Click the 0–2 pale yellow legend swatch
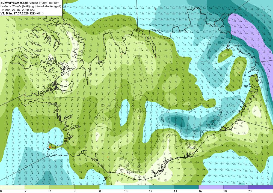273x193 pixels. (13, 187)
